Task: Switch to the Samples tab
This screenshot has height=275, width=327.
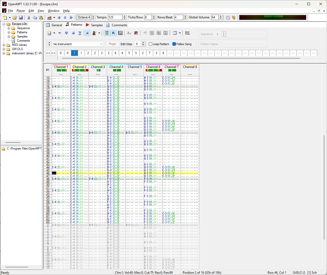Action: pos(94,25)
